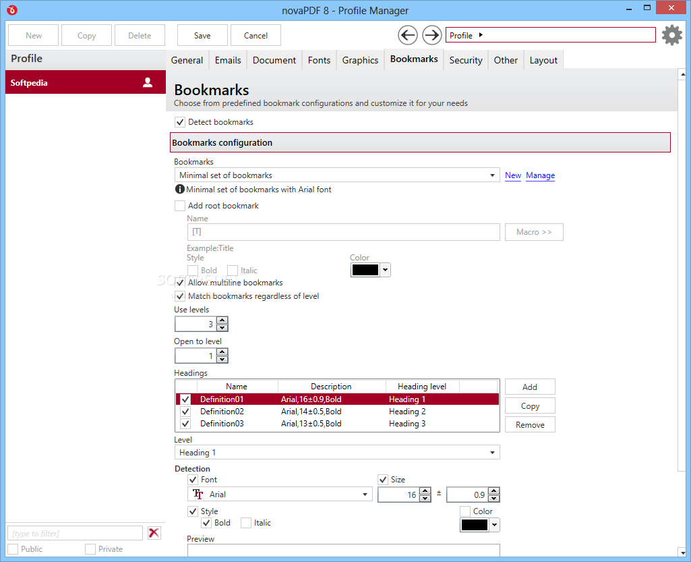Open settings via the gear icon

[672, 35]
